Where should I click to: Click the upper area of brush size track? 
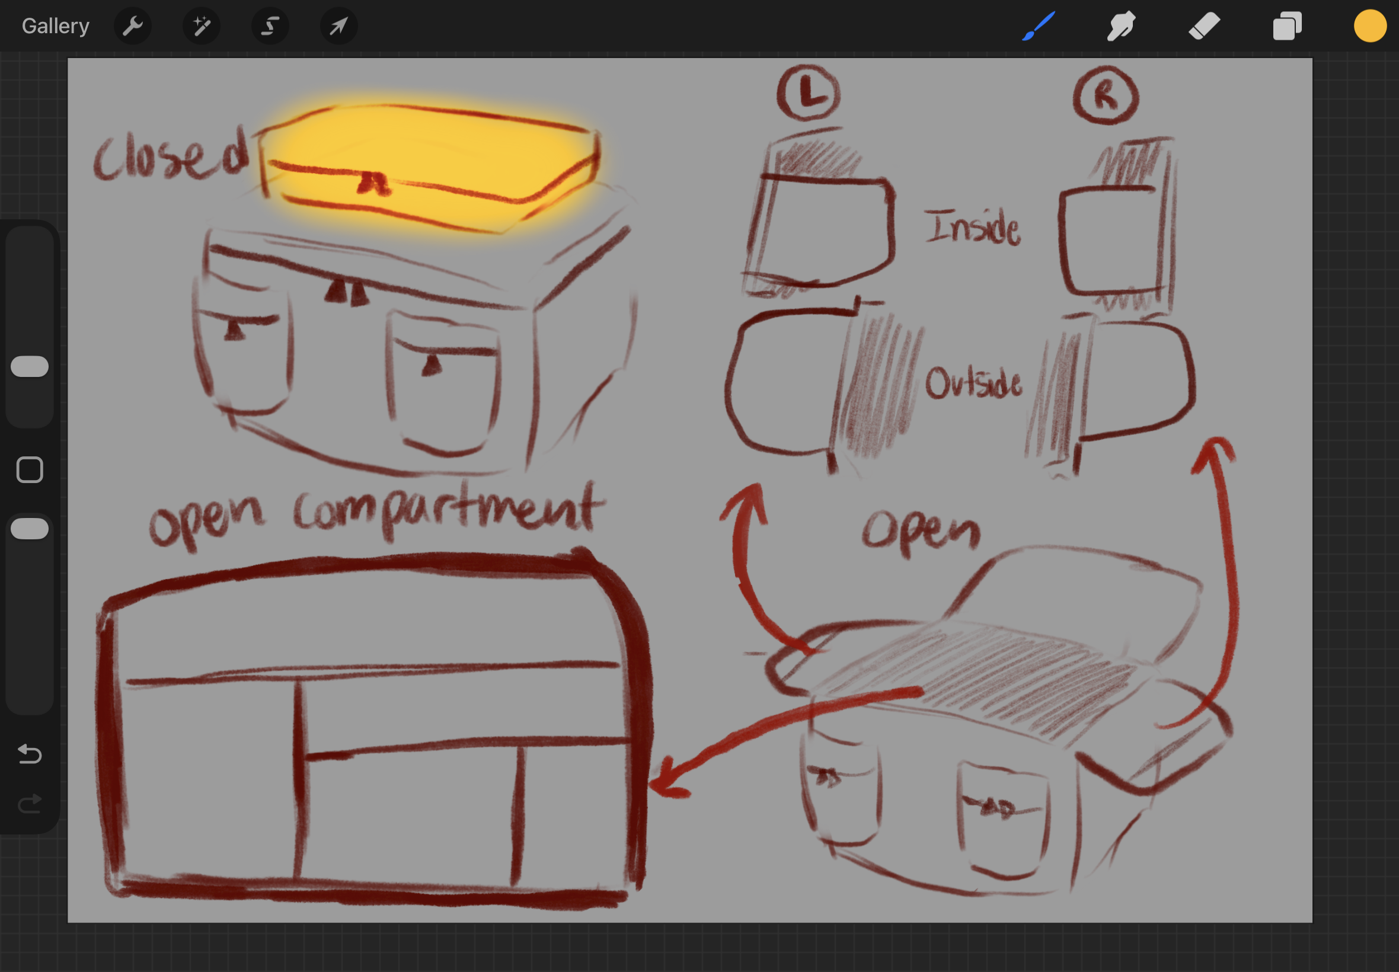(29, 274)
